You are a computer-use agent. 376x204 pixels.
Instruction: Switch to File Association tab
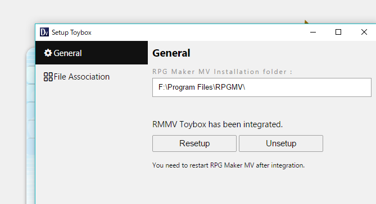point(92,77)
